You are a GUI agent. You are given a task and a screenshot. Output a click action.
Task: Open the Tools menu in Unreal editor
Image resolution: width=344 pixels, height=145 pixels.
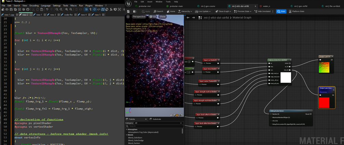168,1
